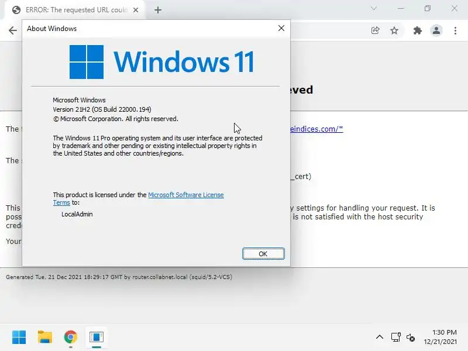
Task: Click the share page icon in Chrome toolbar
Action: 375,30
